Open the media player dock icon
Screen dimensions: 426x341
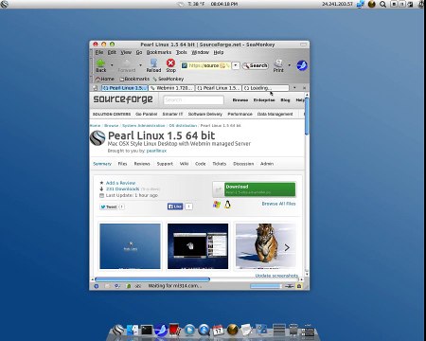coord(189,331)
